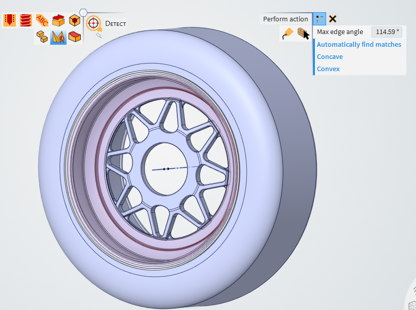Click the red thread/spring tool icon
The height and width of the screenshot is (310, 416).
point(25,21)
